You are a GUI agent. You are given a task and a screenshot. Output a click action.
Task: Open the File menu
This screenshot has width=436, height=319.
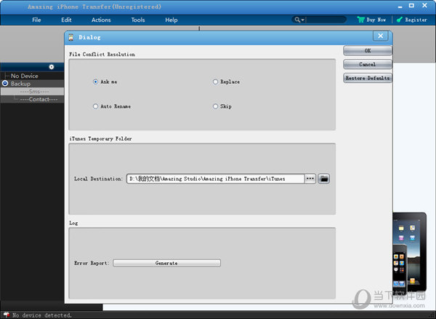(36, 20)
